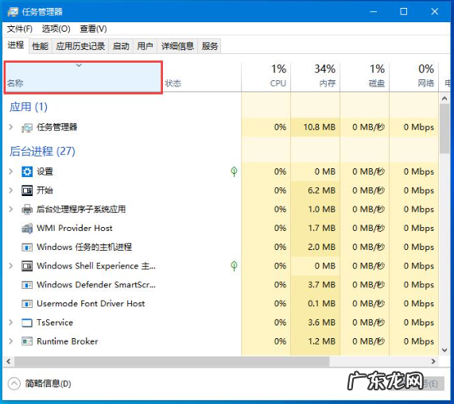Expand the 后台处理程序子系统应用 row

[x=10, y=210]
